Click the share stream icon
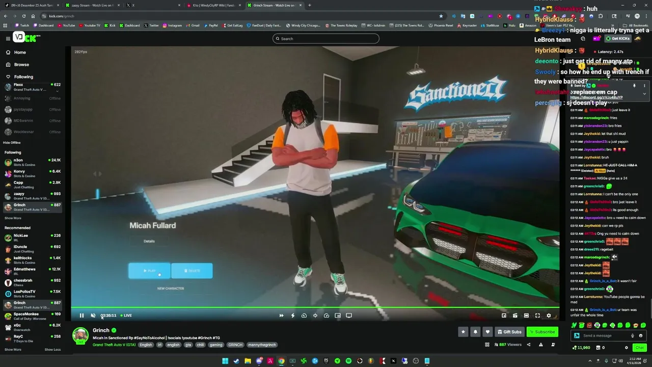The image size is (652, 367). (528, 345)
